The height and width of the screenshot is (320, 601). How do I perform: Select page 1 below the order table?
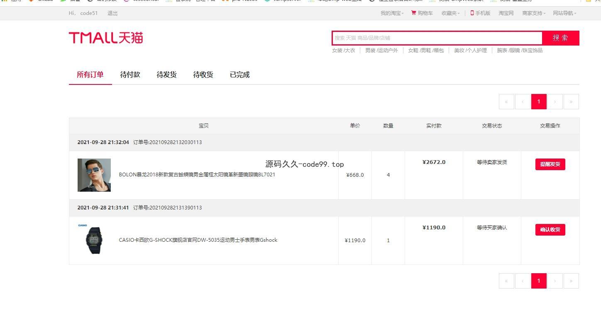539,281
